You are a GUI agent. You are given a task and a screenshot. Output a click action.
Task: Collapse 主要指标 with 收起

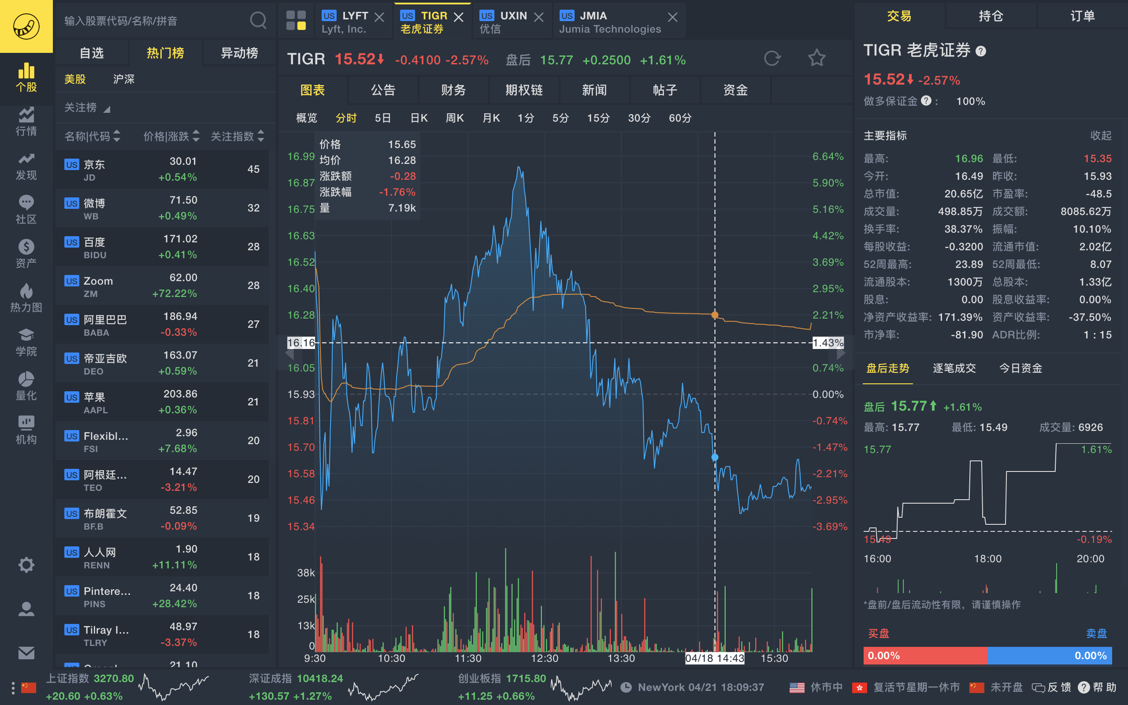tap(1101, 136)
